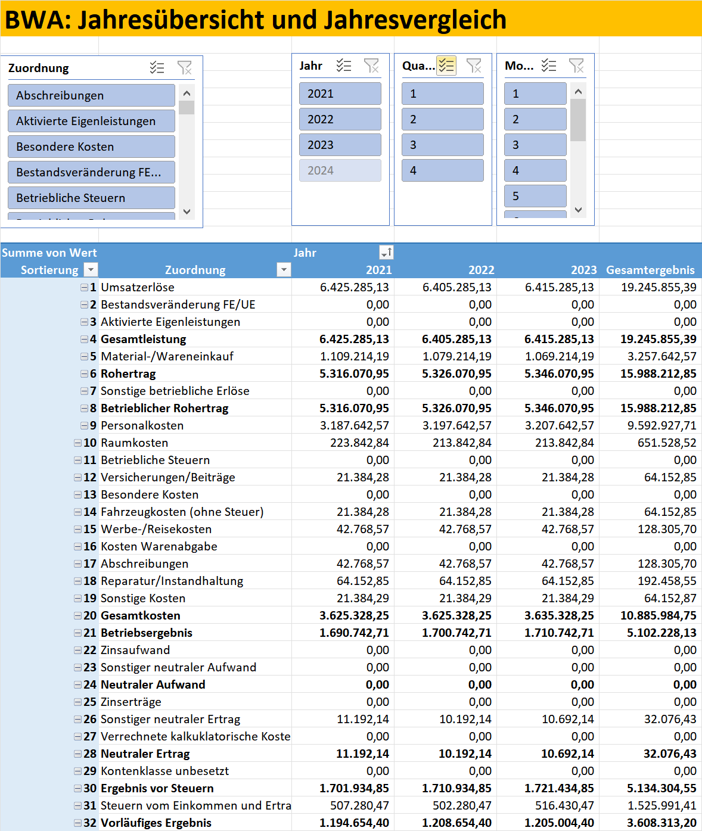Screen dimensions: 702x831
Task: Toggle multi-select in the Zuordnung slicer
Action: (x=157, y=68)
